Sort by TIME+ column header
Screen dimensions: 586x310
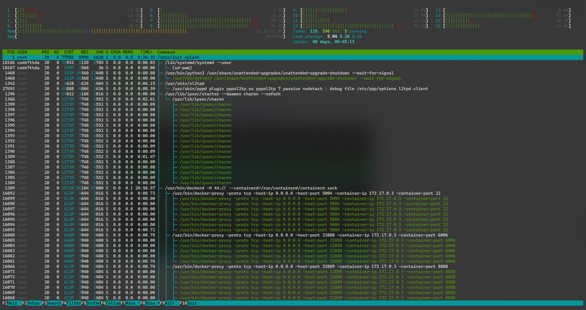[x=146, y=52]
